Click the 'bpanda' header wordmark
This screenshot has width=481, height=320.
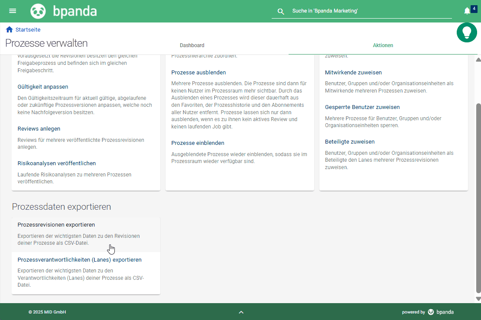[x=75, y=11]
